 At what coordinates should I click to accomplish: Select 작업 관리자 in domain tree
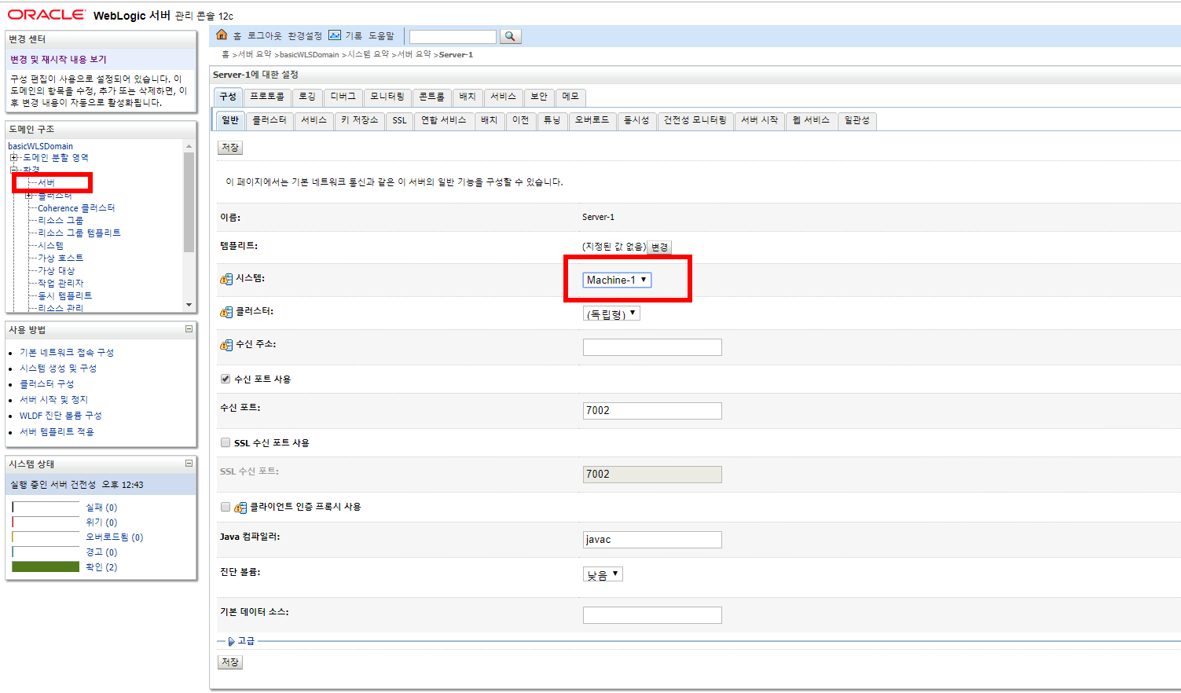tap(61, 284)
